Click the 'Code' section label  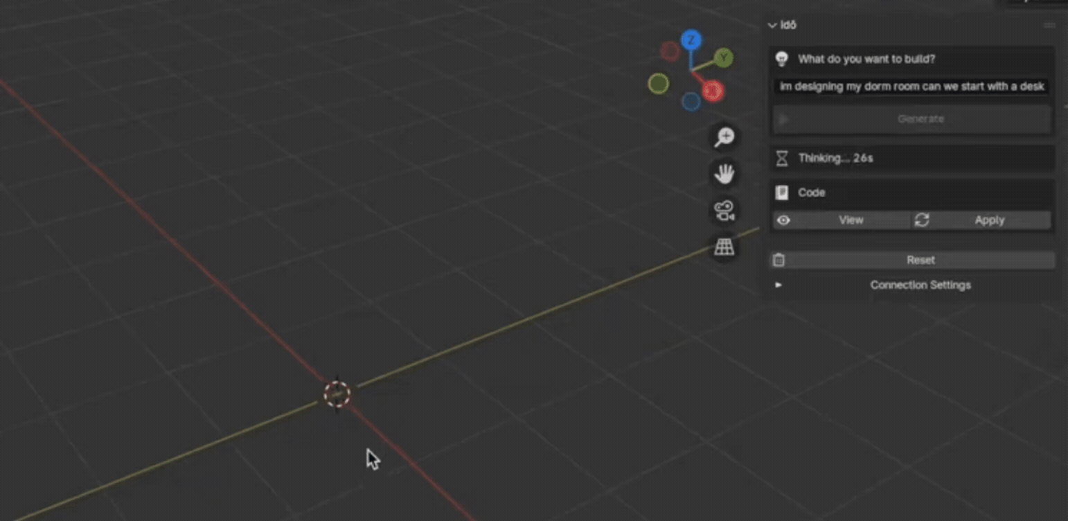[812, 193]
